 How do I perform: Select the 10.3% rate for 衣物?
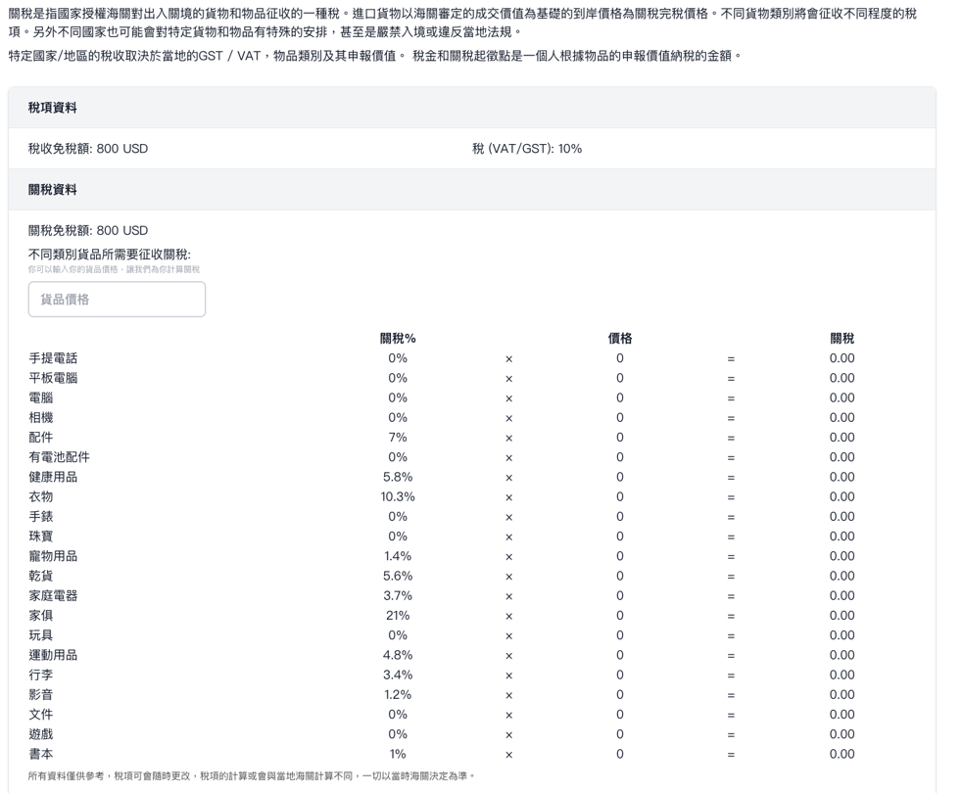click(398, 497)
